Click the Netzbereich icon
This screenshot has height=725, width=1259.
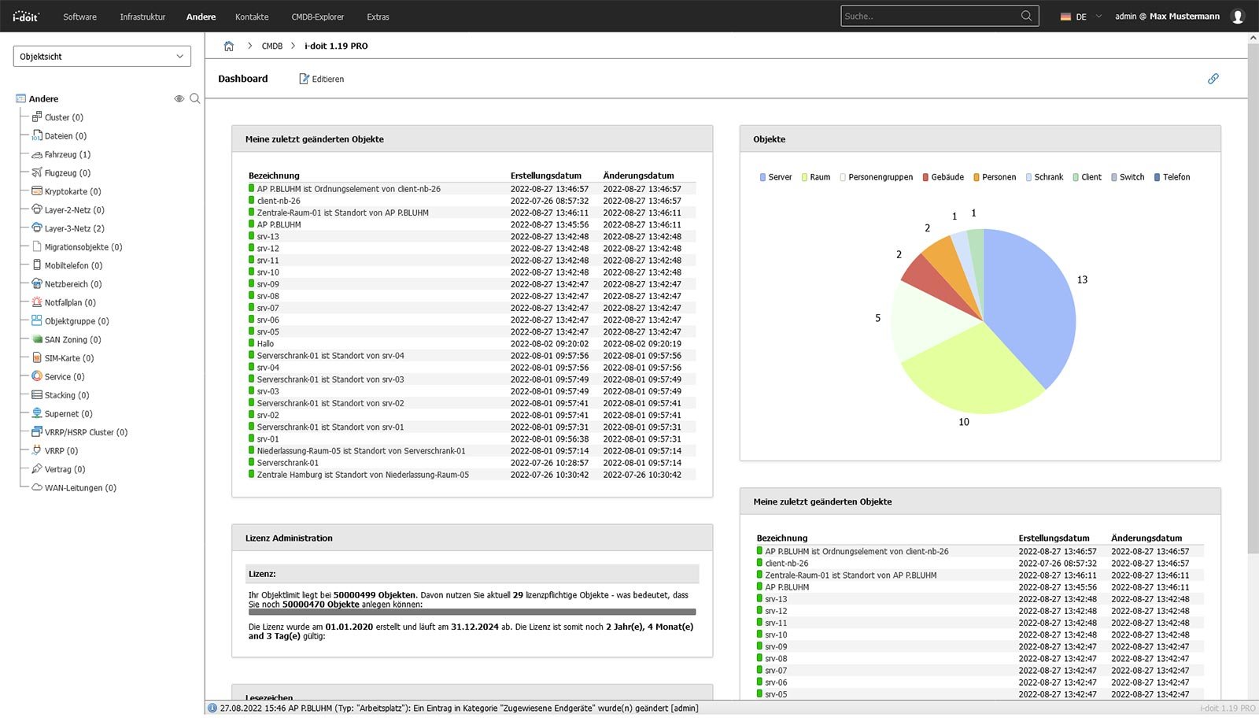[x=37, y=284]
